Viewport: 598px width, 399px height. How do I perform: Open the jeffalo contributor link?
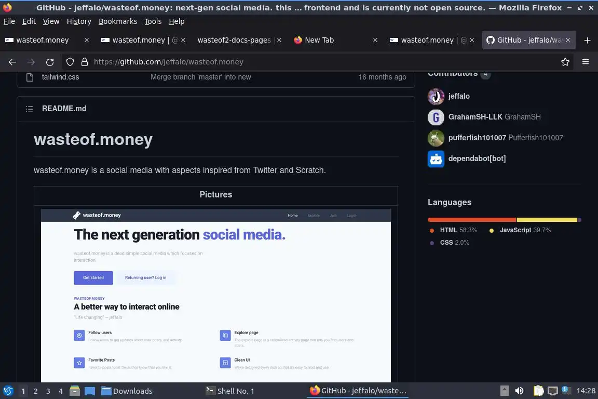(x=459, y=96)
